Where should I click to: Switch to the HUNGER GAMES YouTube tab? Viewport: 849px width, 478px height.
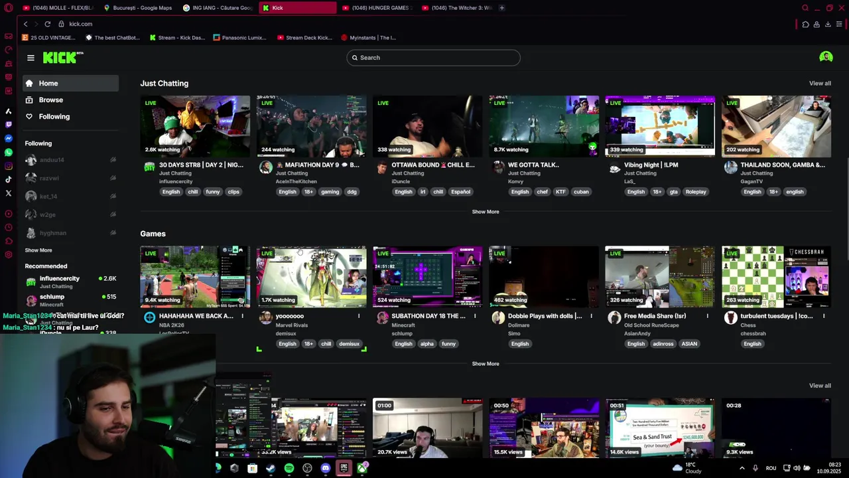[x=377, y=8]
